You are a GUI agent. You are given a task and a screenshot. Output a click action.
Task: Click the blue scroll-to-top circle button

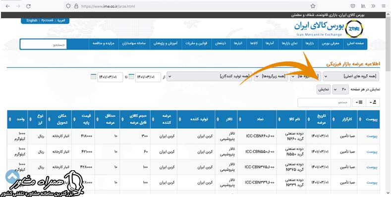12,177
